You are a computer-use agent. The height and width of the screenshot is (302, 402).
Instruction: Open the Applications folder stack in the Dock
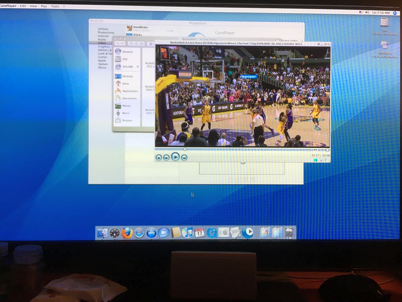[x=265, y=233]
